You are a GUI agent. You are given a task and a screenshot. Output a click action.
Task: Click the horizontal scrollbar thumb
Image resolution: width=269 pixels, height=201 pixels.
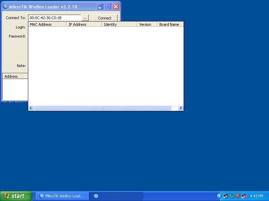(103, 108)
